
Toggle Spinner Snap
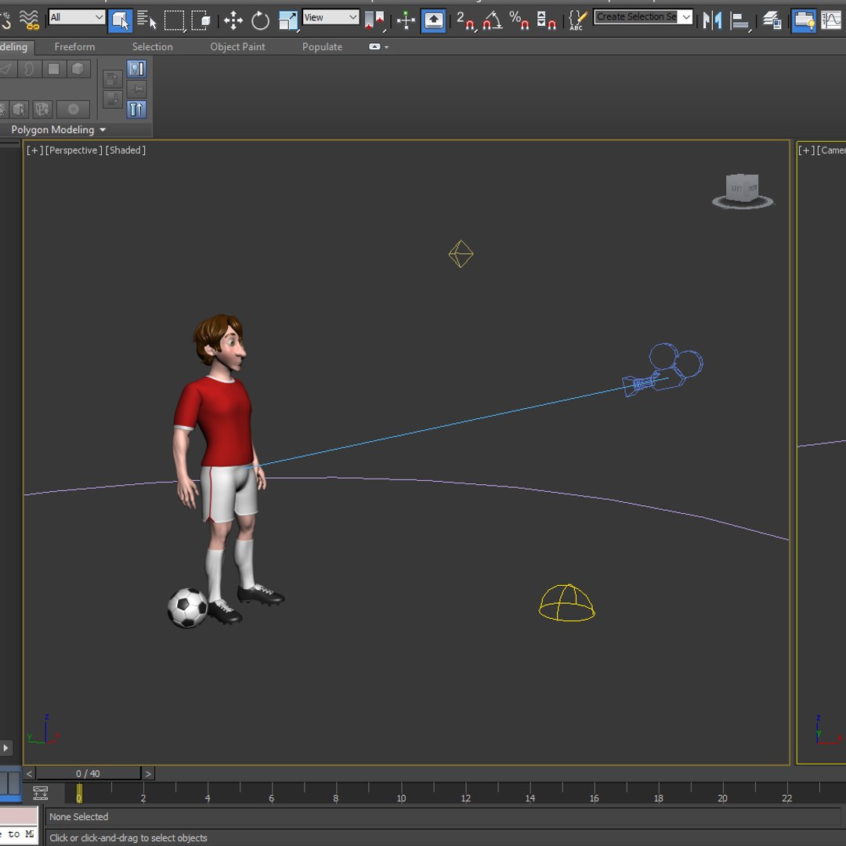[546, 20]
